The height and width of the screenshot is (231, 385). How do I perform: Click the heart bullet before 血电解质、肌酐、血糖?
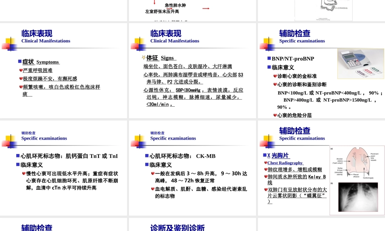[x=153, y=189]
